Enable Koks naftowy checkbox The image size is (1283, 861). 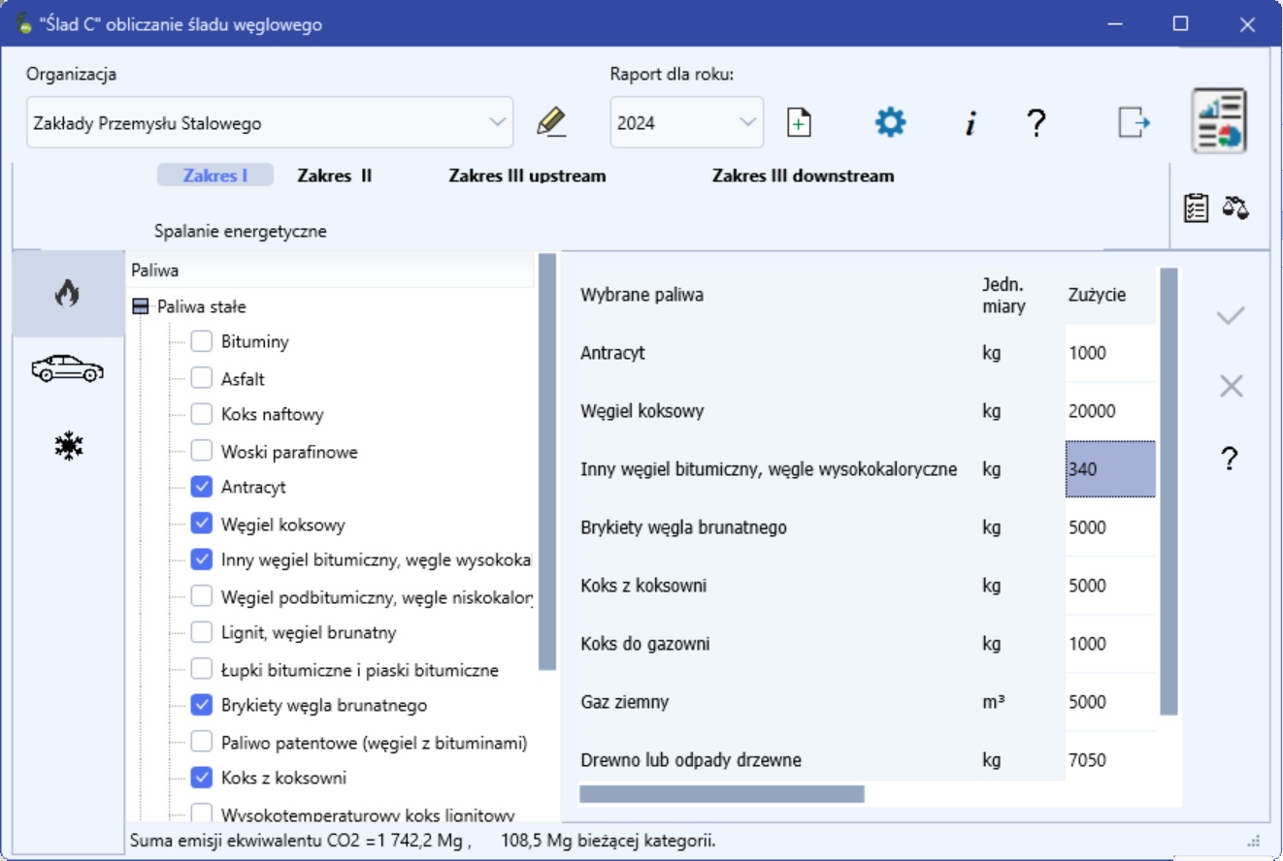[x=201, y=414]
